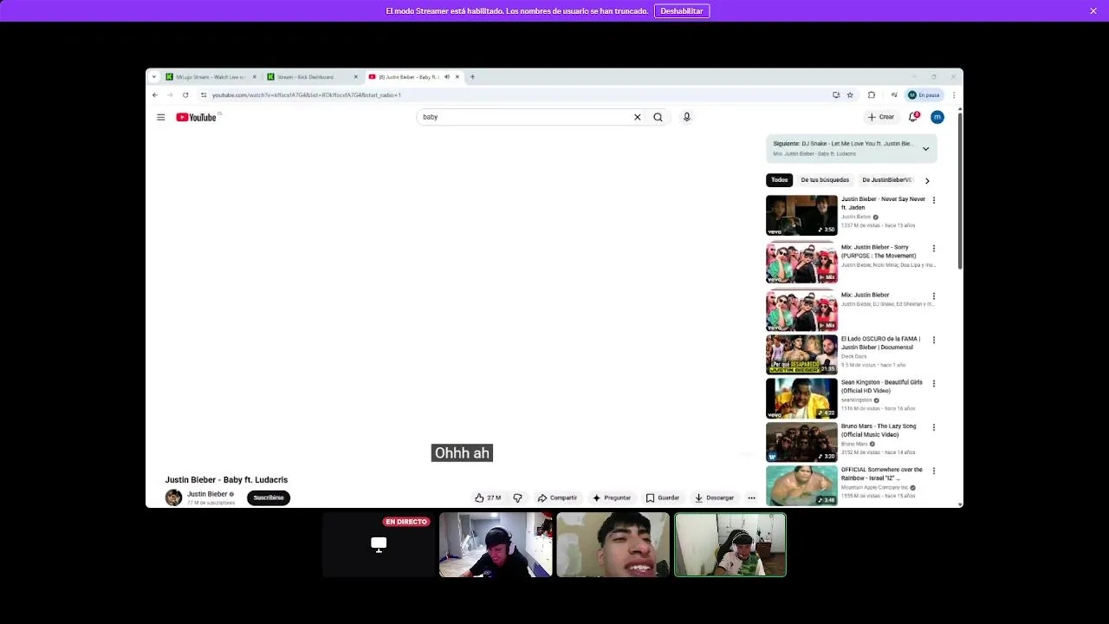Click the Descargar download button
Screen dimensions: 1109x624
(715, 497)
